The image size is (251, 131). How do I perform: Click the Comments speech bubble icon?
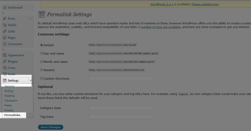pos(5,44)
